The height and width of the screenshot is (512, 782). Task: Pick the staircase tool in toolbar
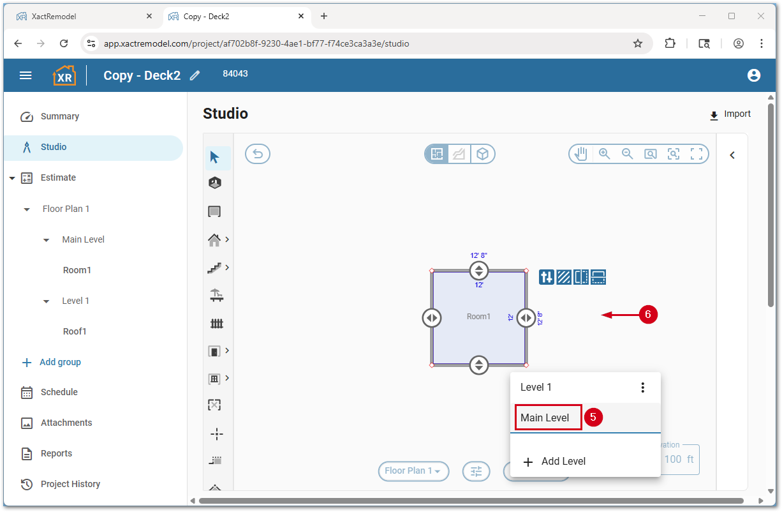[214, 268]
